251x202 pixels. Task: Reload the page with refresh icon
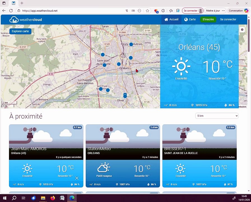tap(11, 11)
